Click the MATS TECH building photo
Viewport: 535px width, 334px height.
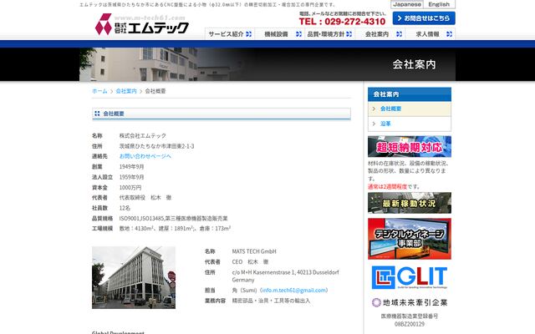click(134, 278)
